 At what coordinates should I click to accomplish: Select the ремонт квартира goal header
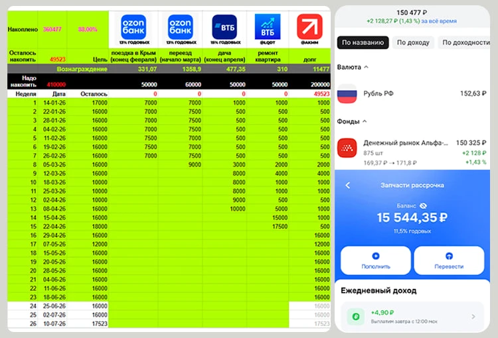pos(268,56)
